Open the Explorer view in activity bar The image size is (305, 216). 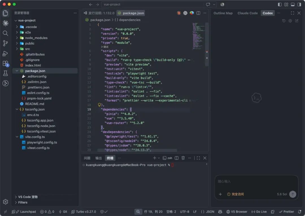click(x=5, y=13)
